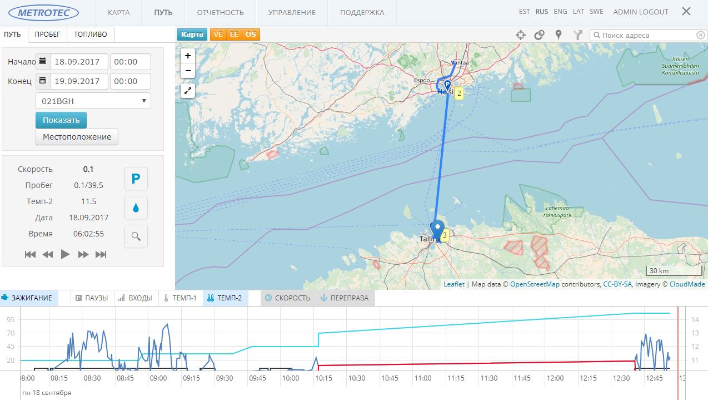Click the Местоположение button

[x=77, y=137]
